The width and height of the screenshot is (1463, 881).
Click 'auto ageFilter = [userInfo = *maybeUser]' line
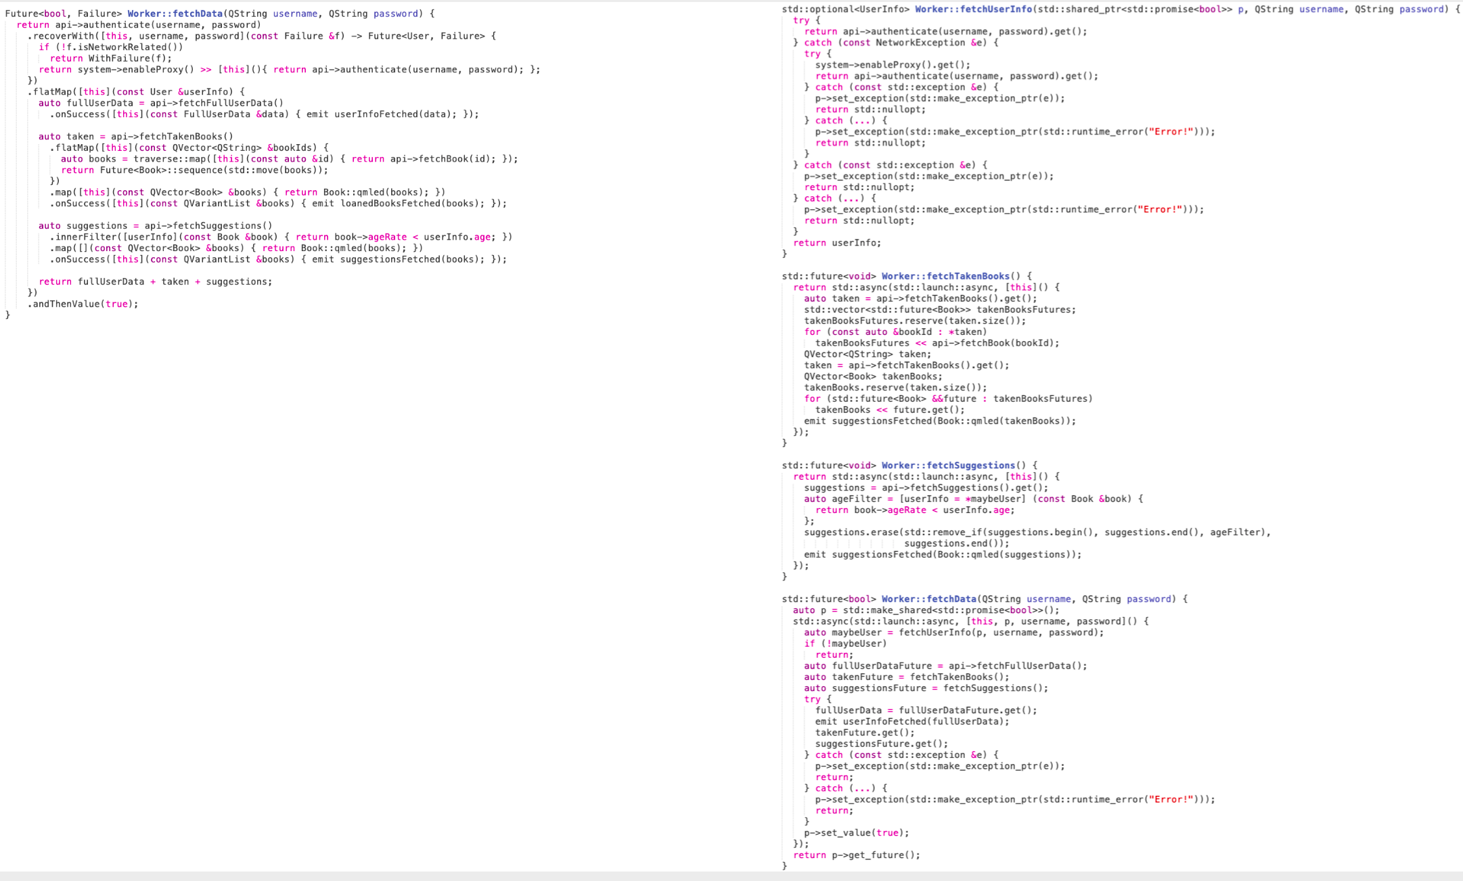pyautogui.click(x=974, y=499)
